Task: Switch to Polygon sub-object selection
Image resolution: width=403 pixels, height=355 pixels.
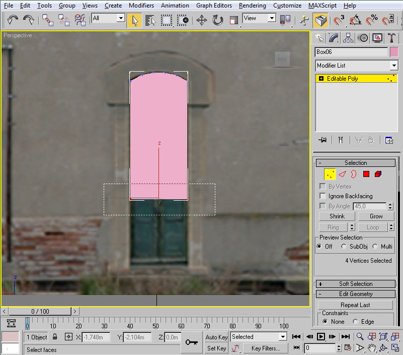Action: point(366,174)
